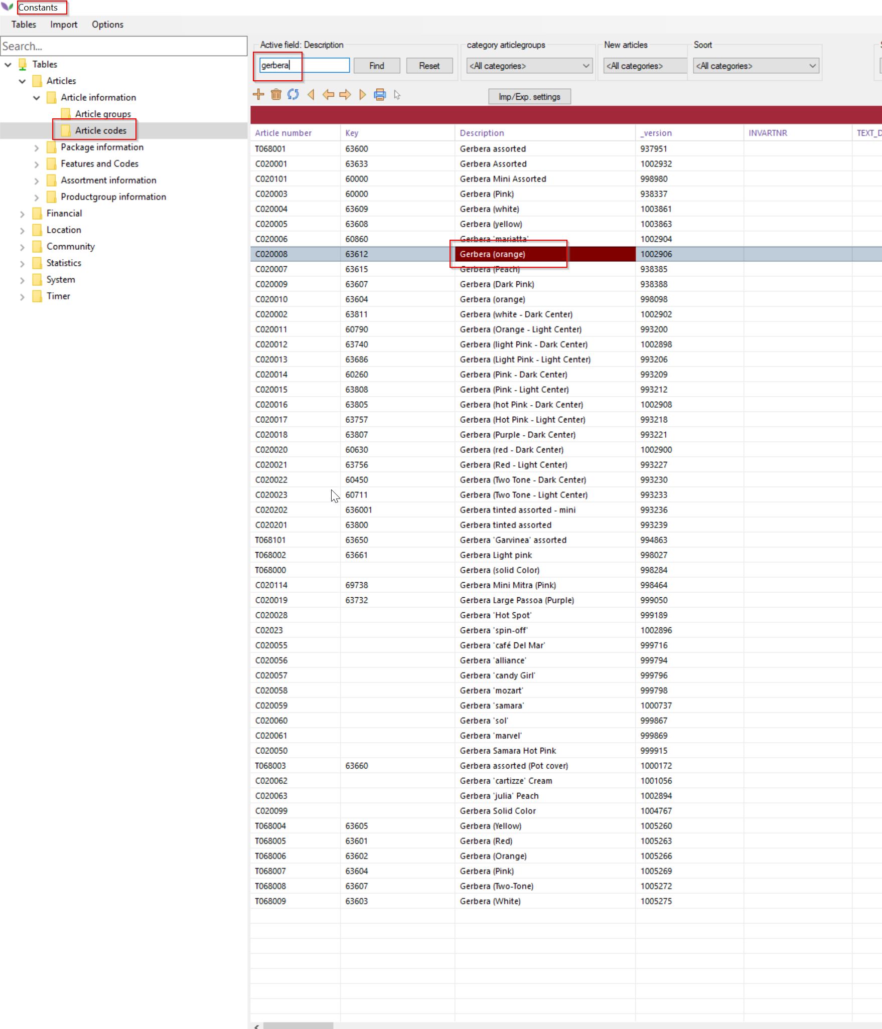Viewport: 882px width, 1029px height.
Task: Collapse the Article information tree node
Action: point(36,98)
